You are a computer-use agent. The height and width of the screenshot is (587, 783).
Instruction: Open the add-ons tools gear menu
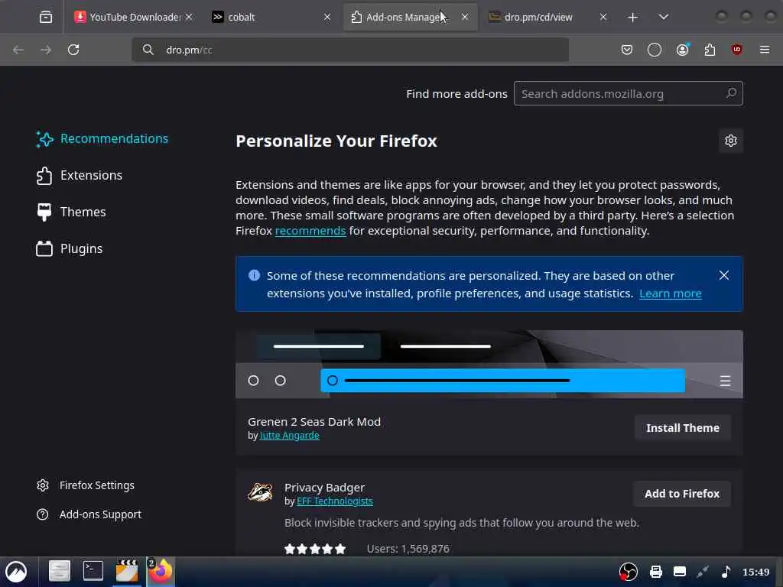click(731, 141)
